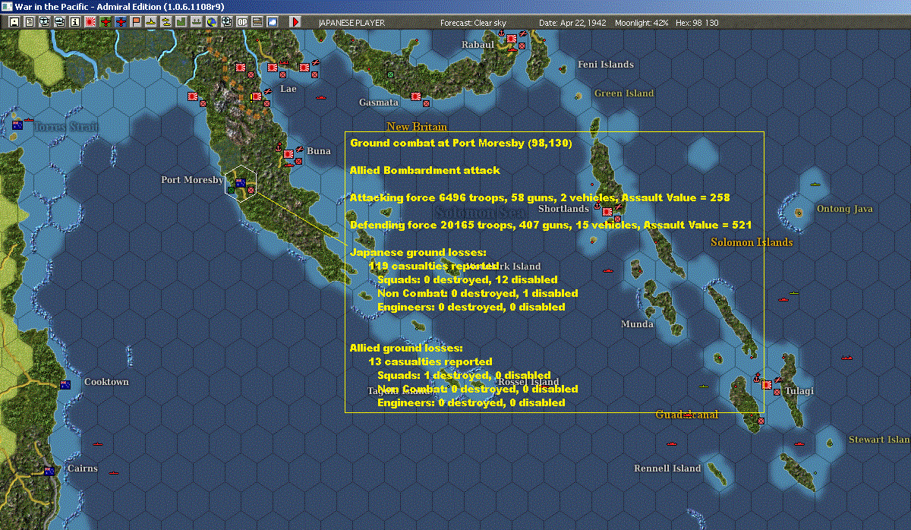Select the Japanese flag base at Gasmata

click(416, 96)
